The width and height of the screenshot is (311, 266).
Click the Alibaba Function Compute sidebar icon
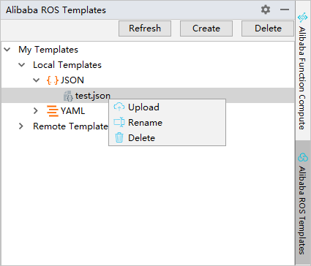(x=302, y=18)
